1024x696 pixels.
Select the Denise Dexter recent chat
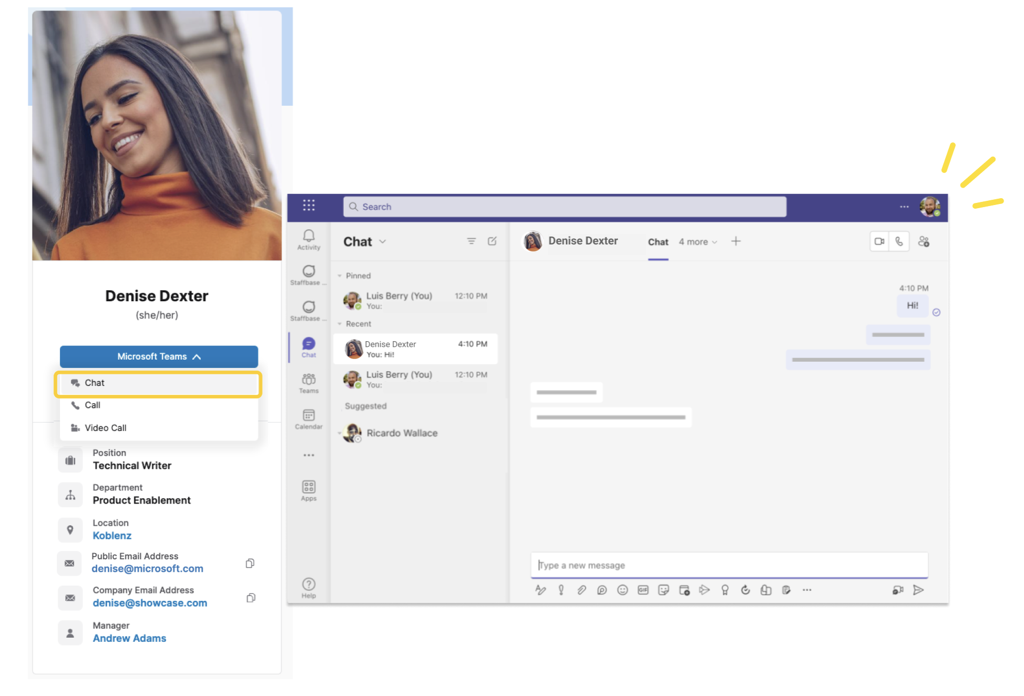point(415,349)
